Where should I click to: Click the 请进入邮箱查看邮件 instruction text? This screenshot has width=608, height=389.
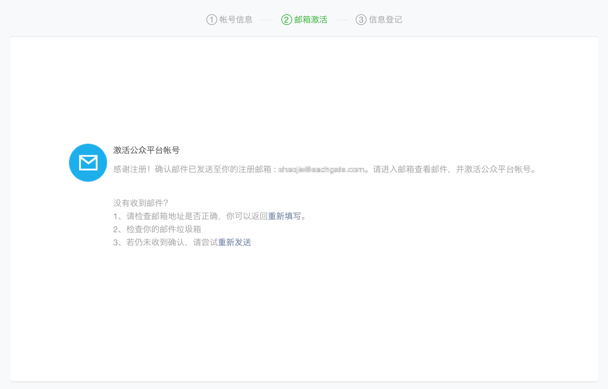410,170
